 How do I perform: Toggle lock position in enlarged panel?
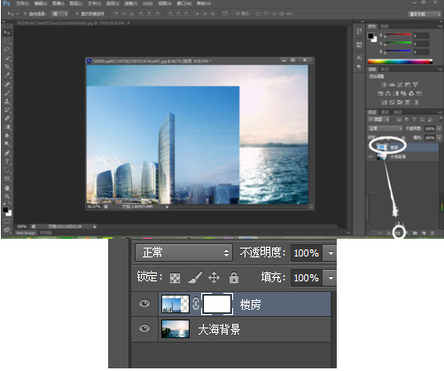click(x=214, y=278)
